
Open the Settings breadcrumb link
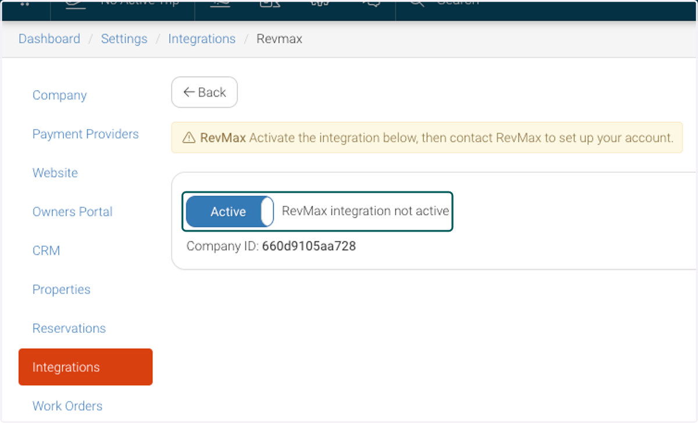(x=124, y=39)
